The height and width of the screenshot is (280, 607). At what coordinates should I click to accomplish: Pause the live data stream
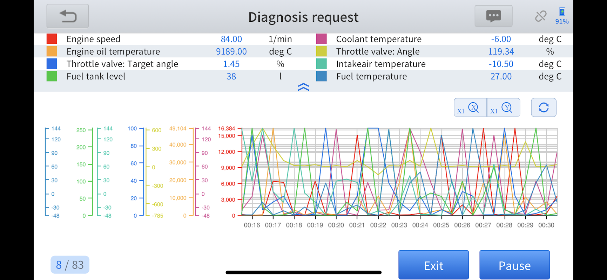514,265
